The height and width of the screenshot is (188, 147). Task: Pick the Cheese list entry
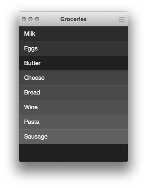coord(73,78)
